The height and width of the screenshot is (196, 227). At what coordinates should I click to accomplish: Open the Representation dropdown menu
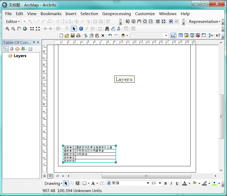pos(205,22)
